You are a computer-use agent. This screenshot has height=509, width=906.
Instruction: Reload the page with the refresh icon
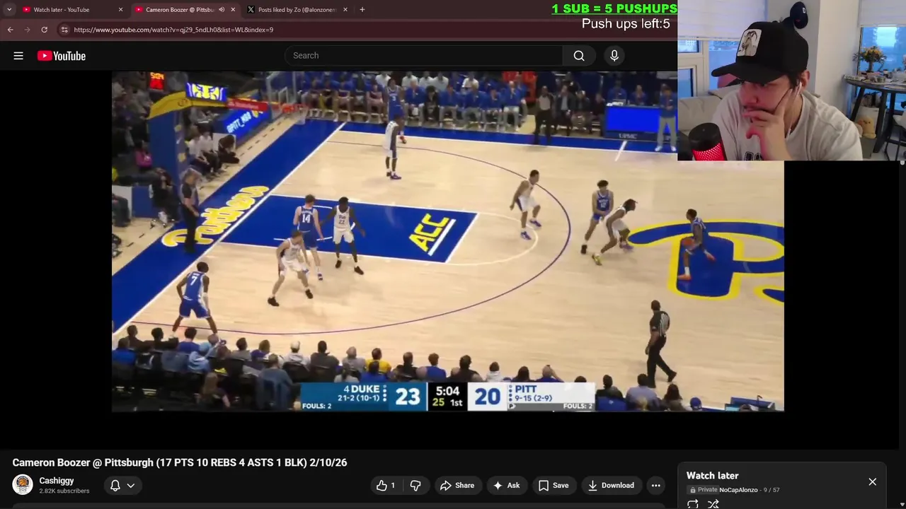(x=44, y=30)
